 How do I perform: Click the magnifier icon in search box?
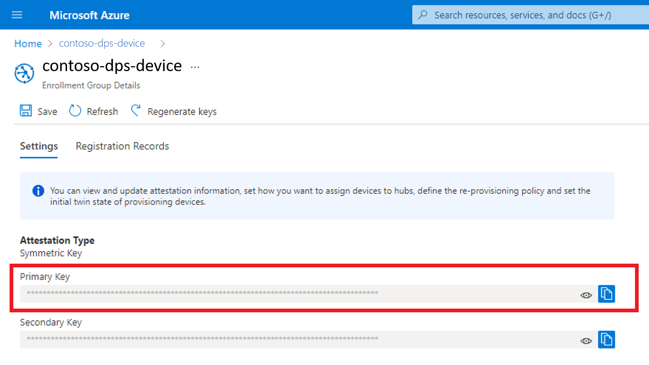pos(423,15)
